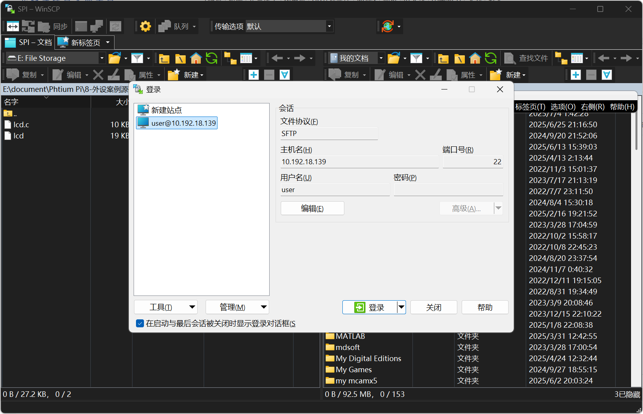Click right panel select files plus icon
643x414 pixels.
point(576,74)
